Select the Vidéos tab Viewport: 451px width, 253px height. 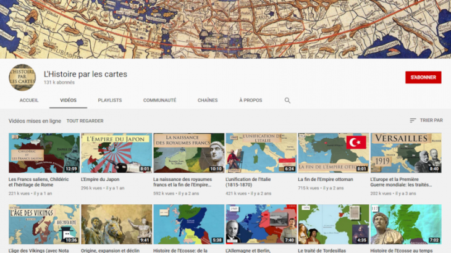click(x=68, y=100)
